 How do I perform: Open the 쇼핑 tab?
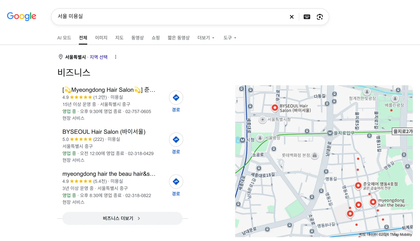[x=156, y=38]
